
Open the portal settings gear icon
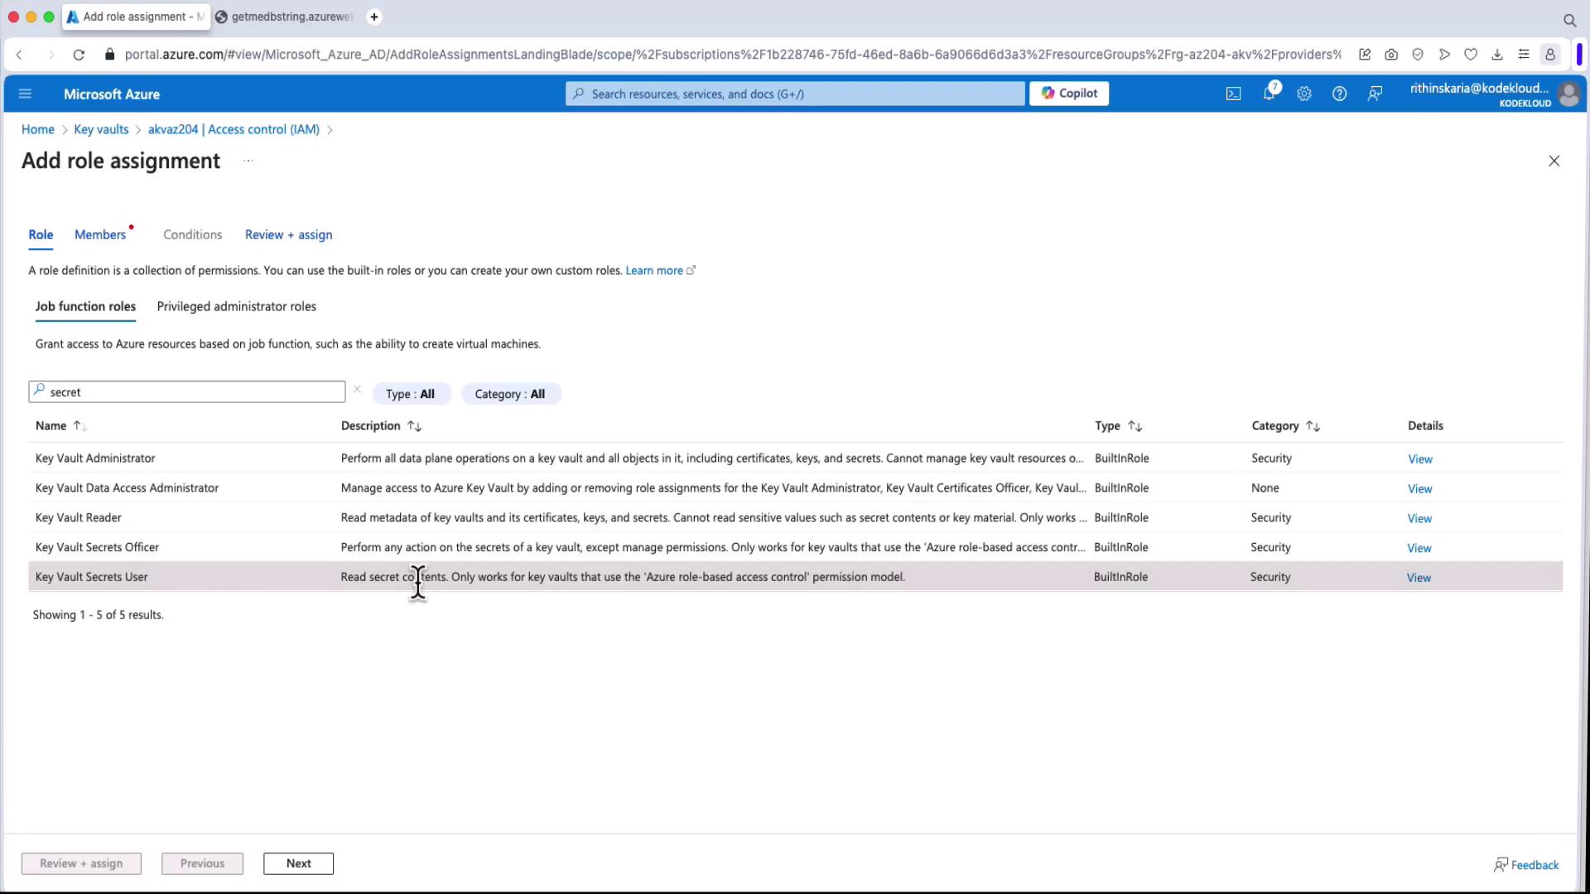[x=1304, y=94]
